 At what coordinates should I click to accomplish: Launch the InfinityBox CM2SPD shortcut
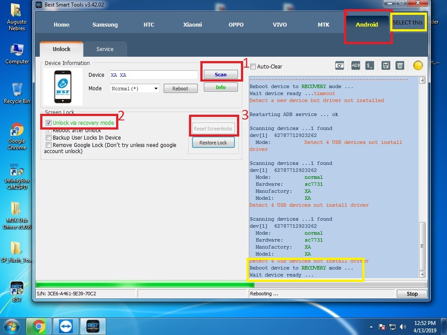coord(17,176)
